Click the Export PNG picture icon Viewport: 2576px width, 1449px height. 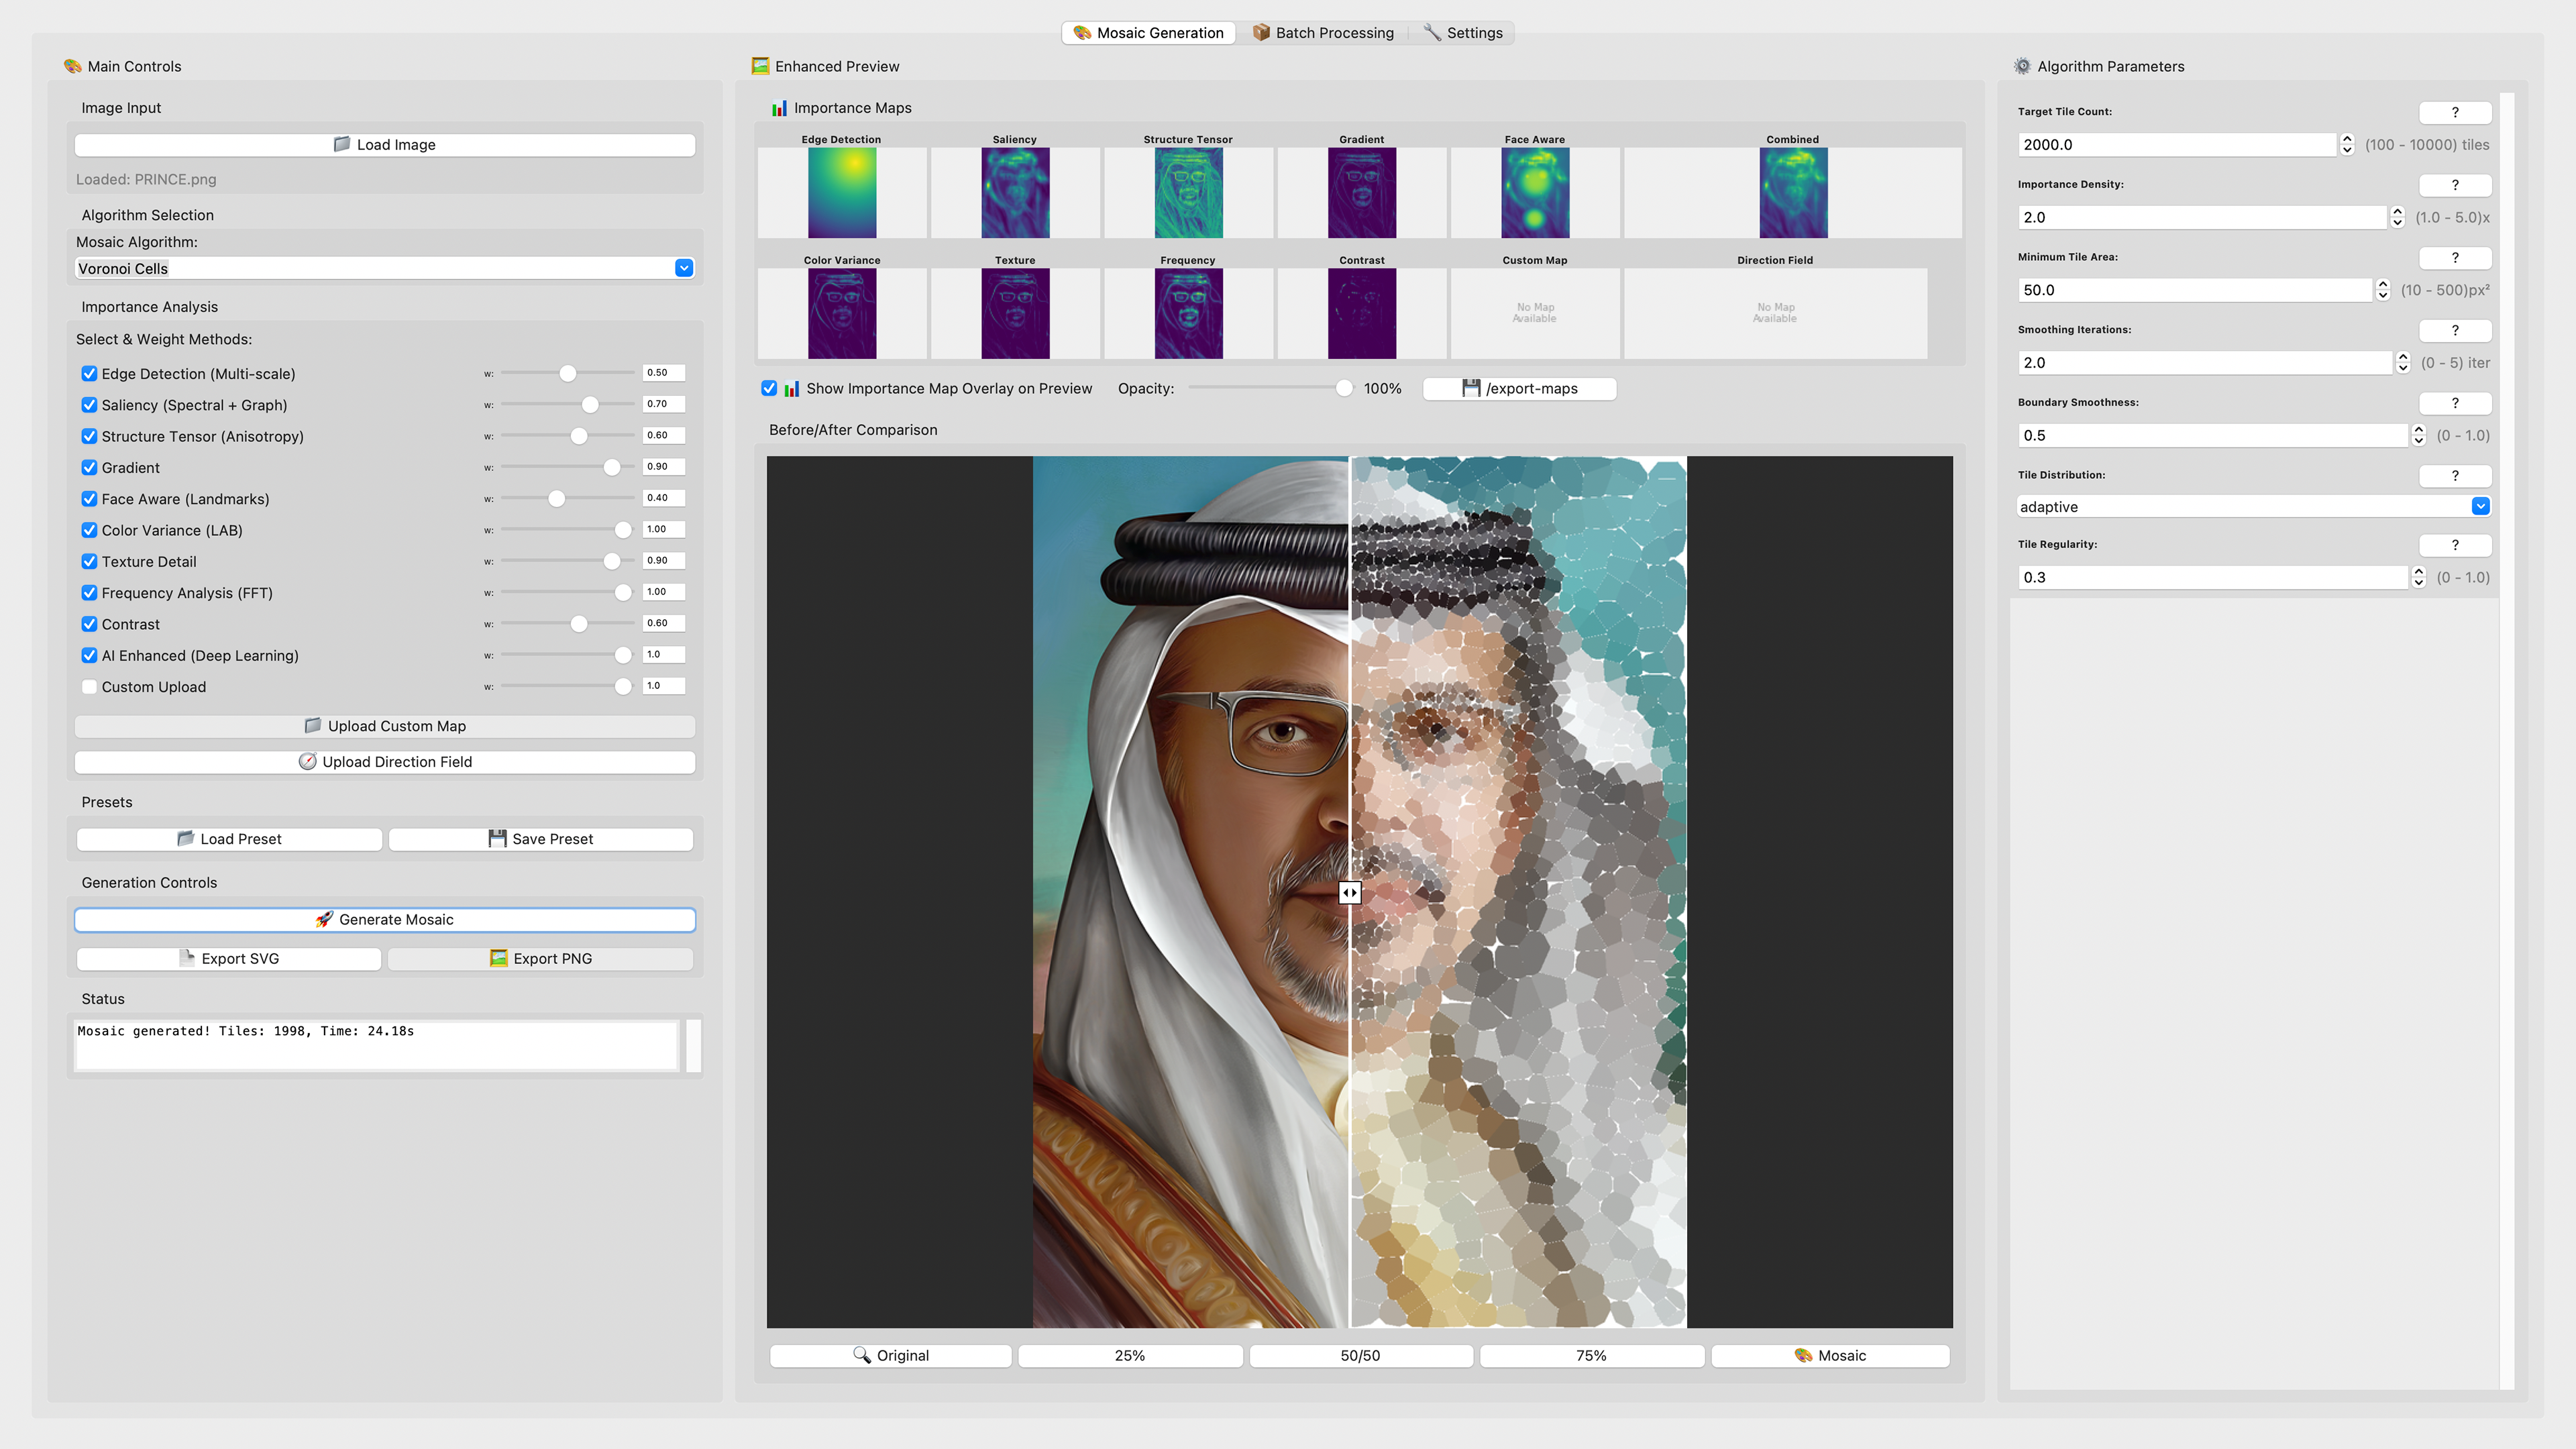(x=498, y=958)
